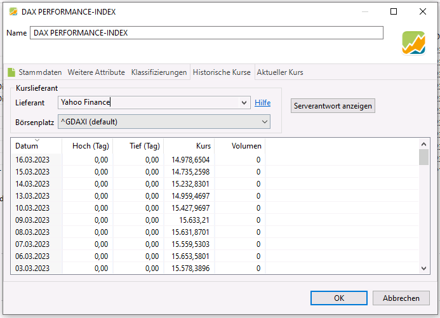The width and height of the screenshot is (440, 318).
Task: Click the Kurs value 14.735,2598
Action: 190,172
